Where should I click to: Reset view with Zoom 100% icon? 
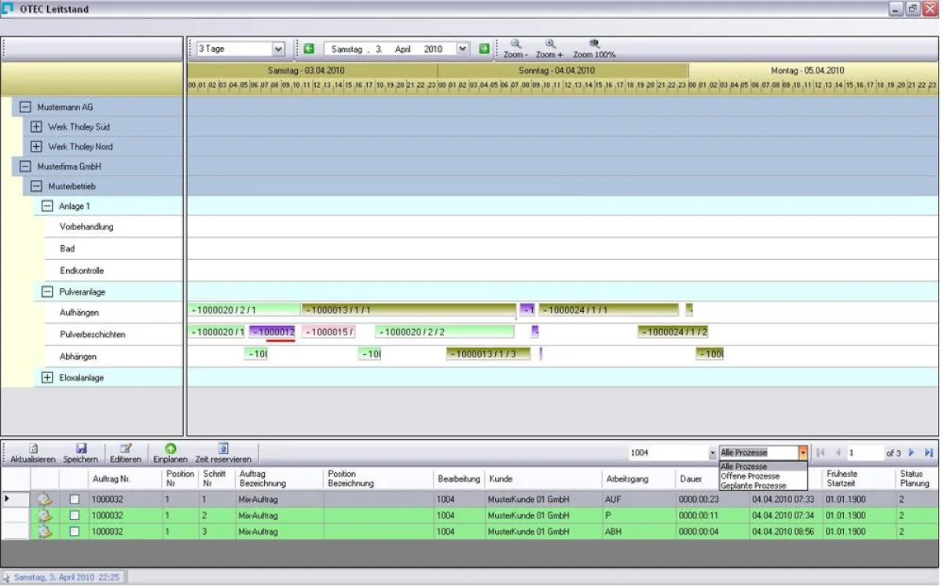point(594,43)
